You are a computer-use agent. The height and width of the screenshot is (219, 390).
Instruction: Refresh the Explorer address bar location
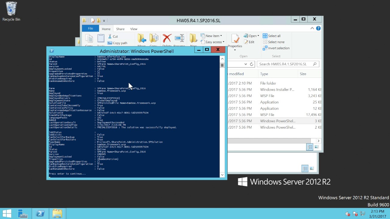point(252,64)
